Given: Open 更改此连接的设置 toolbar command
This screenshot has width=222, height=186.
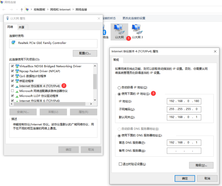Looking at the screenshot, I should [134, 18].
